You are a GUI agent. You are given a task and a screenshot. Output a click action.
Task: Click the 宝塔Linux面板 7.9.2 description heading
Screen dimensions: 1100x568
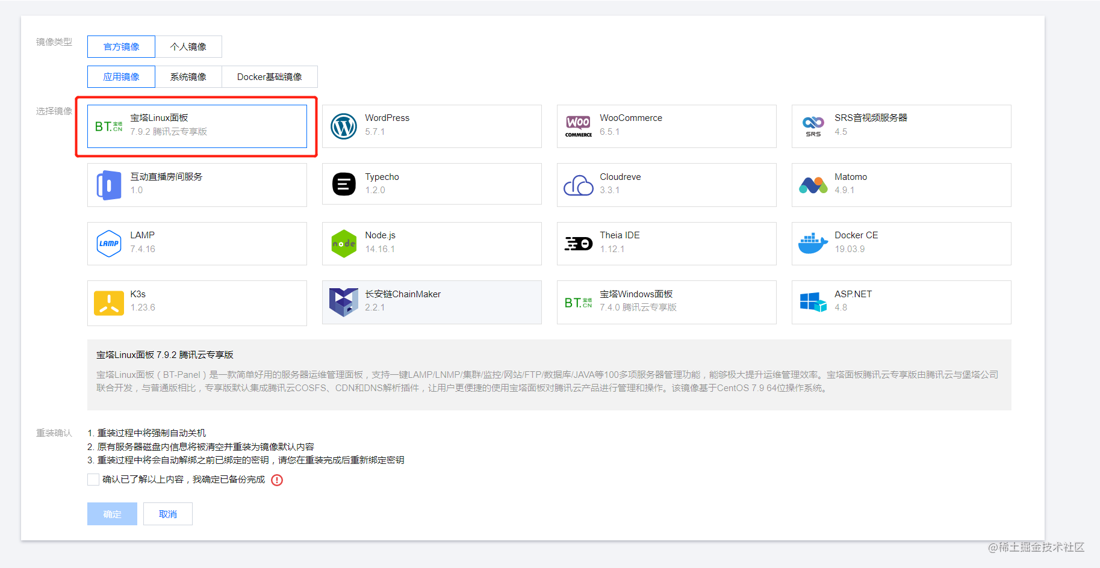(x=165, y=355)
